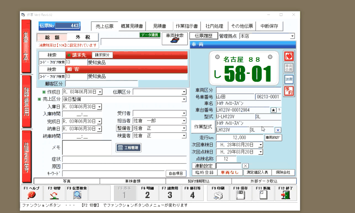Click the red reservation icon
This screenshot has width=355, height=213.
pos(289,91)
